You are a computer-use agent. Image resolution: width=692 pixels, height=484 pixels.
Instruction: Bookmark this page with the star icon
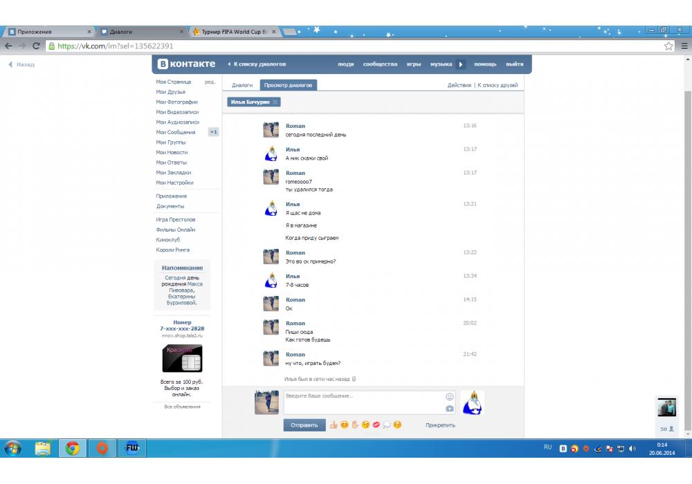pos(668,46)
